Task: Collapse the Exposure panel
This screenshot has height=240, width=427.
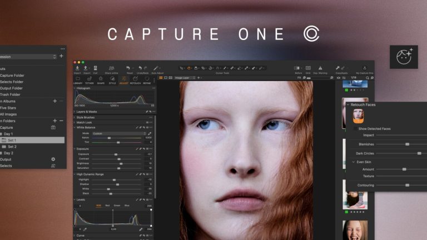Action: (75, 149)
